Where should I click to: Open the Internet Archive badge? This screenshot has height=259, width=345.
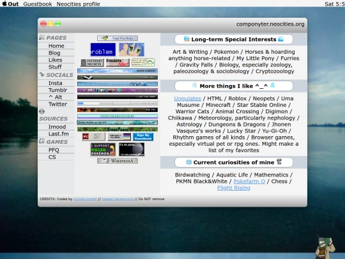tap(92, 63)
